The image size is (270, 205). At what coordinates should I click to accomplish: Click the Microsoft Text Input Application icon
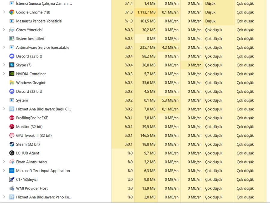[x=12, y=171]
